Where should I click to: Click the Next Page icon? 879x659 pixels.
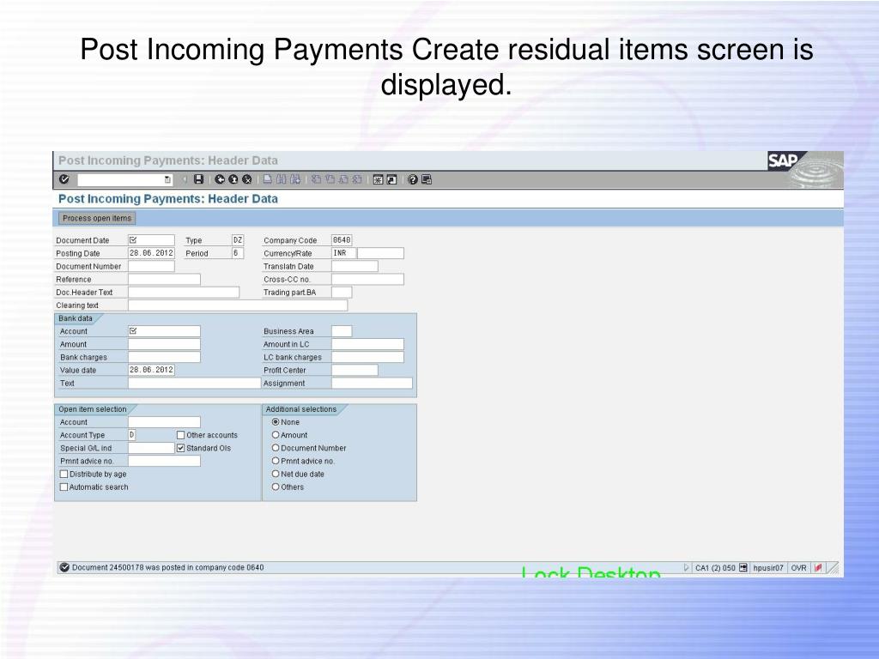point(343,179)
